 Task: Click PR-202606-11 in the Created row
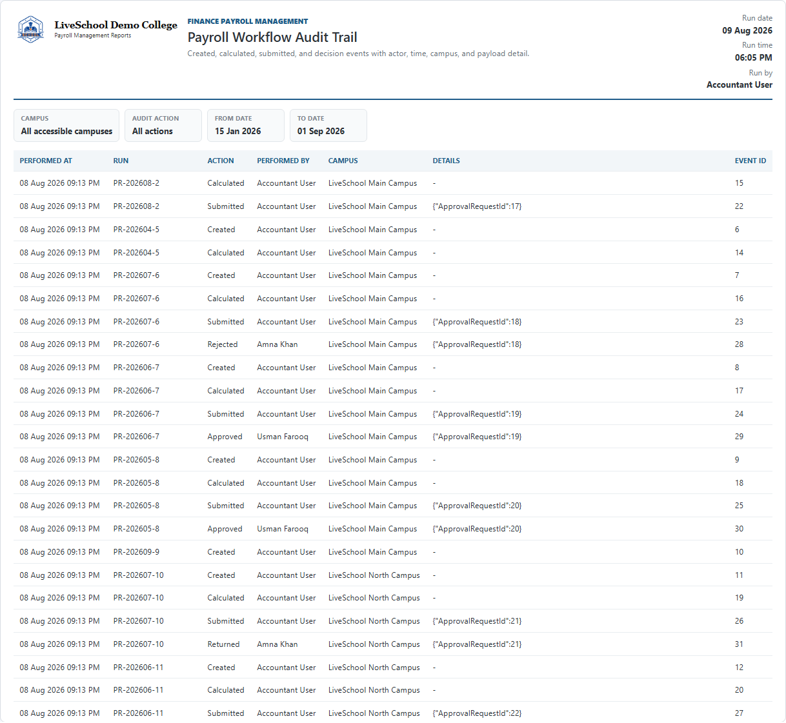(x=139, y=668)
